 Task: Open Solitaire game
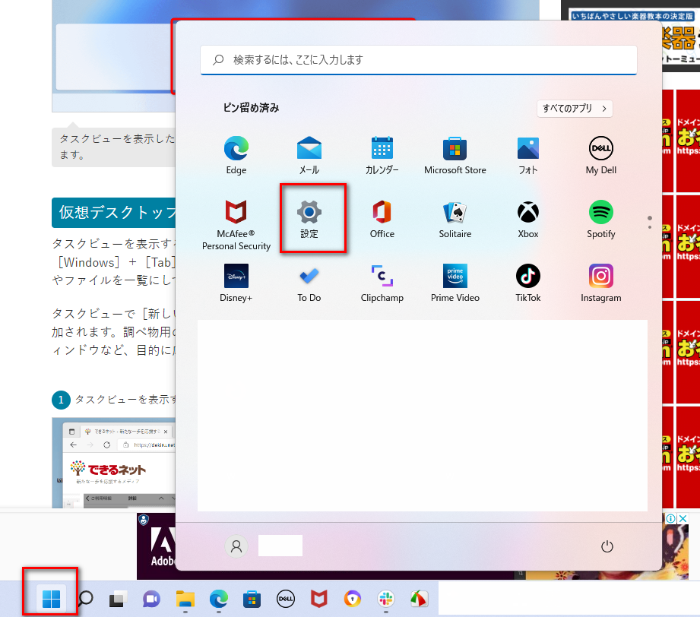(455, 219)
